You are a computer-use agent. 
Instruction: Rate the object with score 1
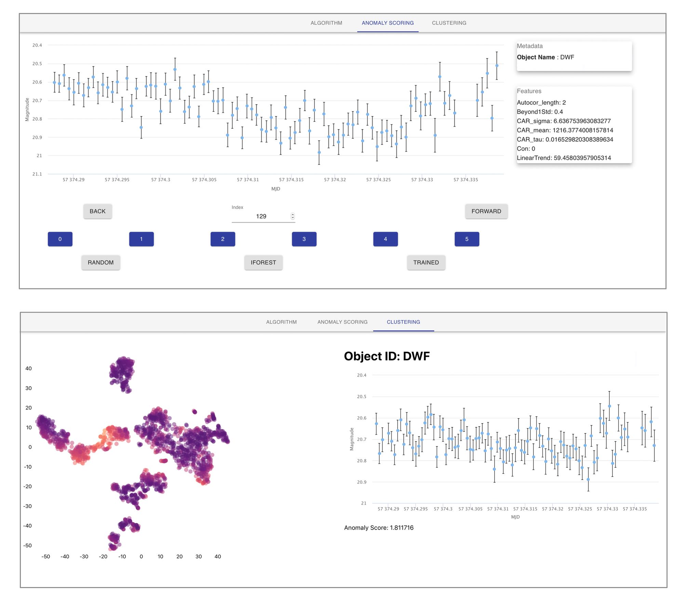141,239
